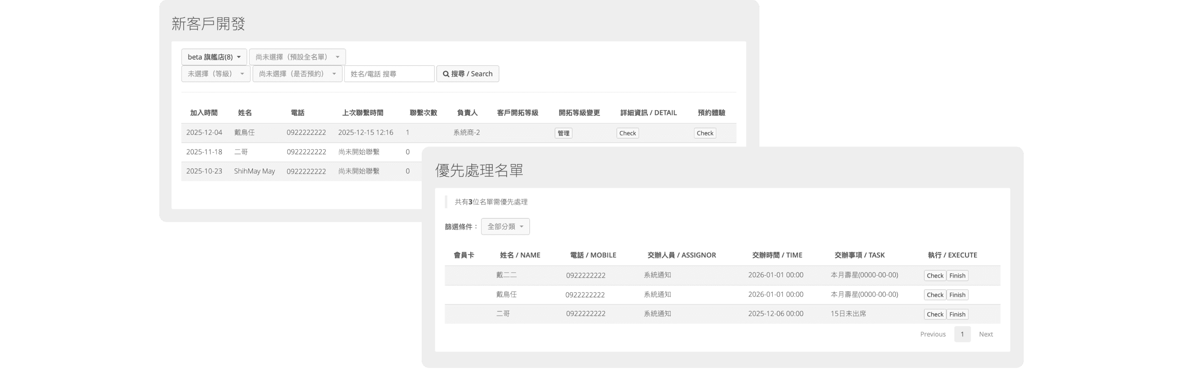Click Finish for 二哥 in the priority list

pyautogui.click(x=957, y=314)
